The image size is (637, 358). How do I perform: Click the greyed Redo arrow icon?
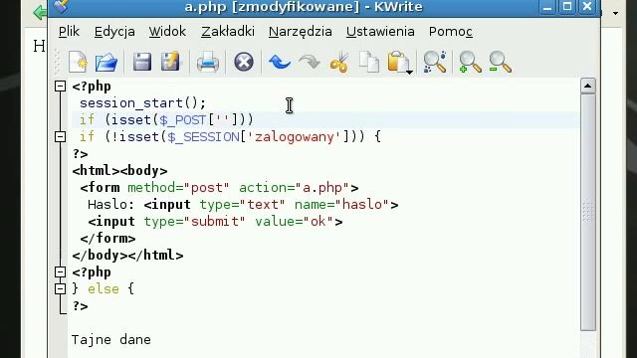310,62
